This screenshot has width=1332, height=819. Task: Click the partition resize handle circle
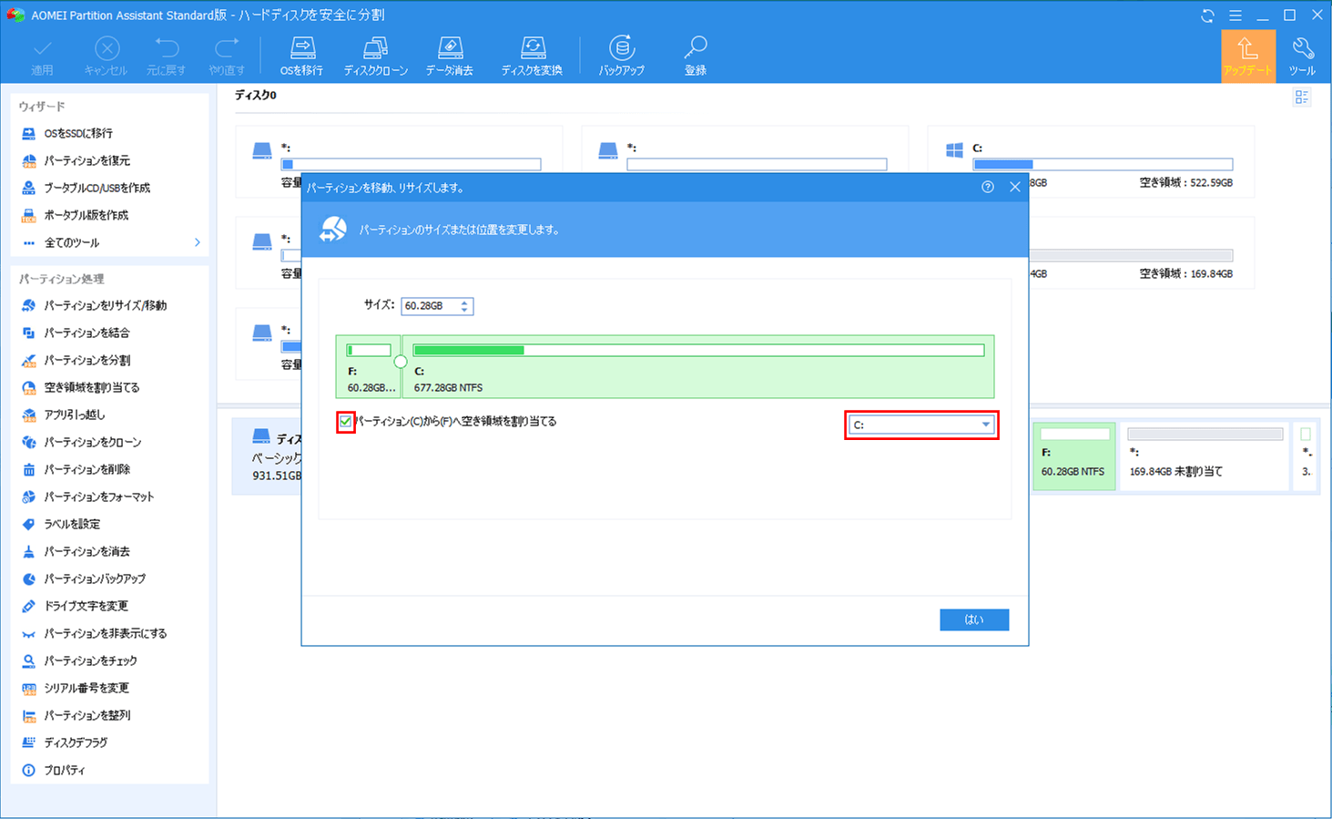pos(401,362)
